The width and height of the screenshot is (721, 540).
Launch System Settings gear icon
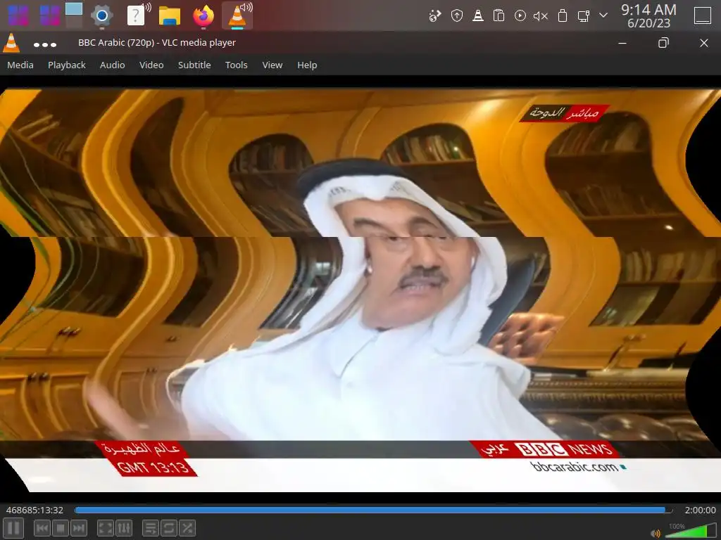tap(102, 15)
